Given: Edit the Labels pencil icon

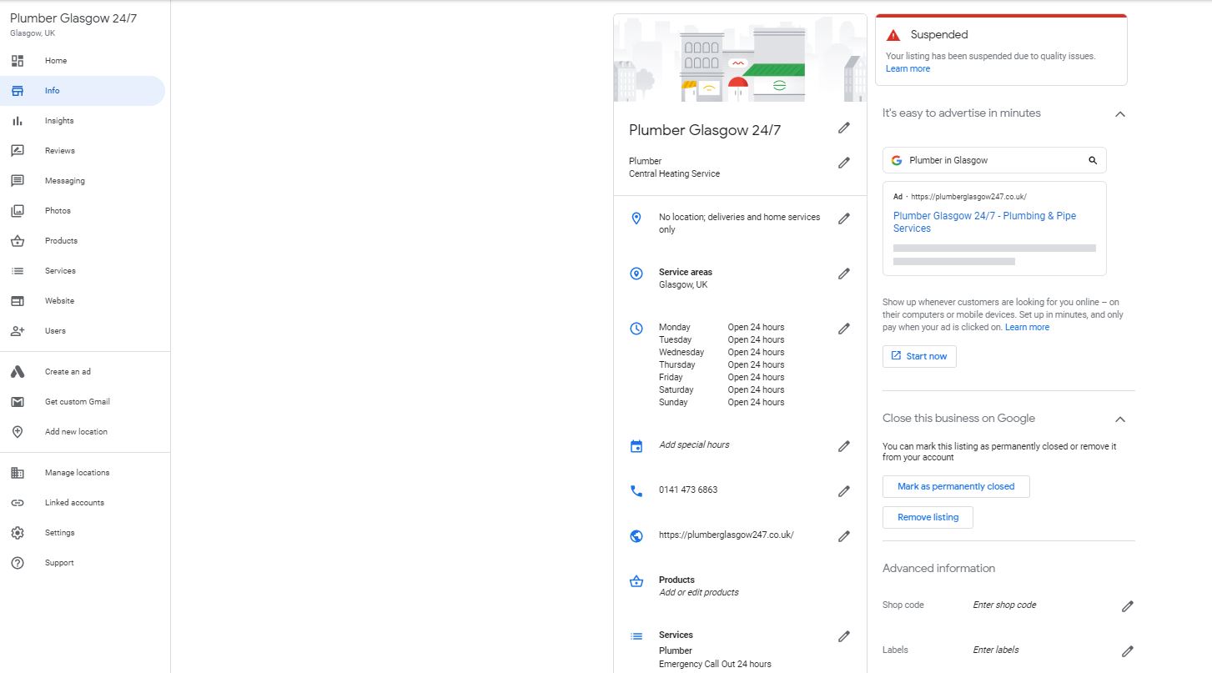Looking at the screenshot, I should (1128, 651).
